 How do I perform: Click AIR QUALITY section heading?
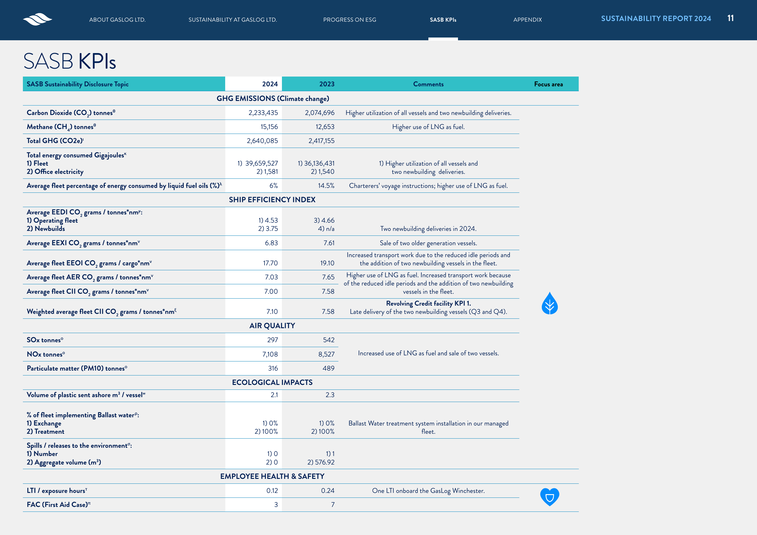(272, 326)
